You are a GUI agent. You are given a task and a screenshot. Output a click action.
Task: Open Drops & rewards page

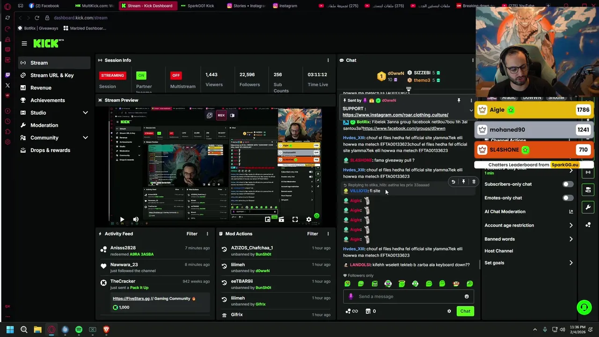tap(54, 150)
